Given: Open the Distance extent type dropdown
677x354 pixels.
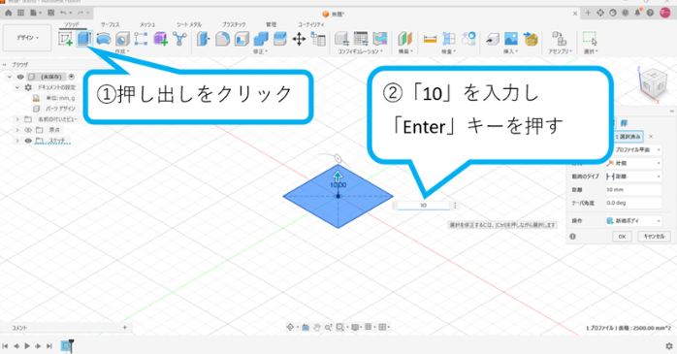Looking at the screenshot, I should pos(633,177).
